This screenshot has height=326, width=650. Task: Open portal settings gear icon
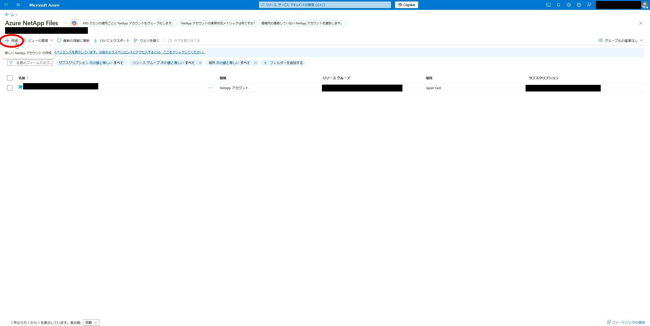click(568, 5)
